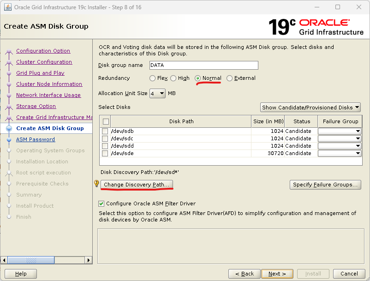The image size is (370, 281).
Task: Click Change Discovery Path button
Action: click(137, 185)
